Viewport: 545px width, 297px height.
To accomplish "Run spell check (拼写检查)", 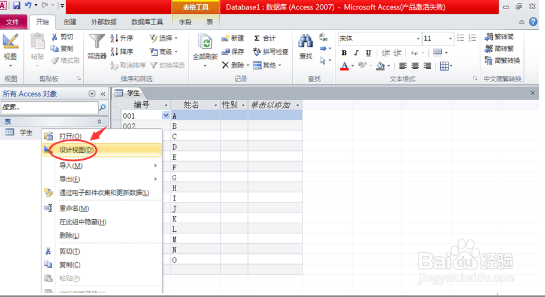I will click(271, 51).
